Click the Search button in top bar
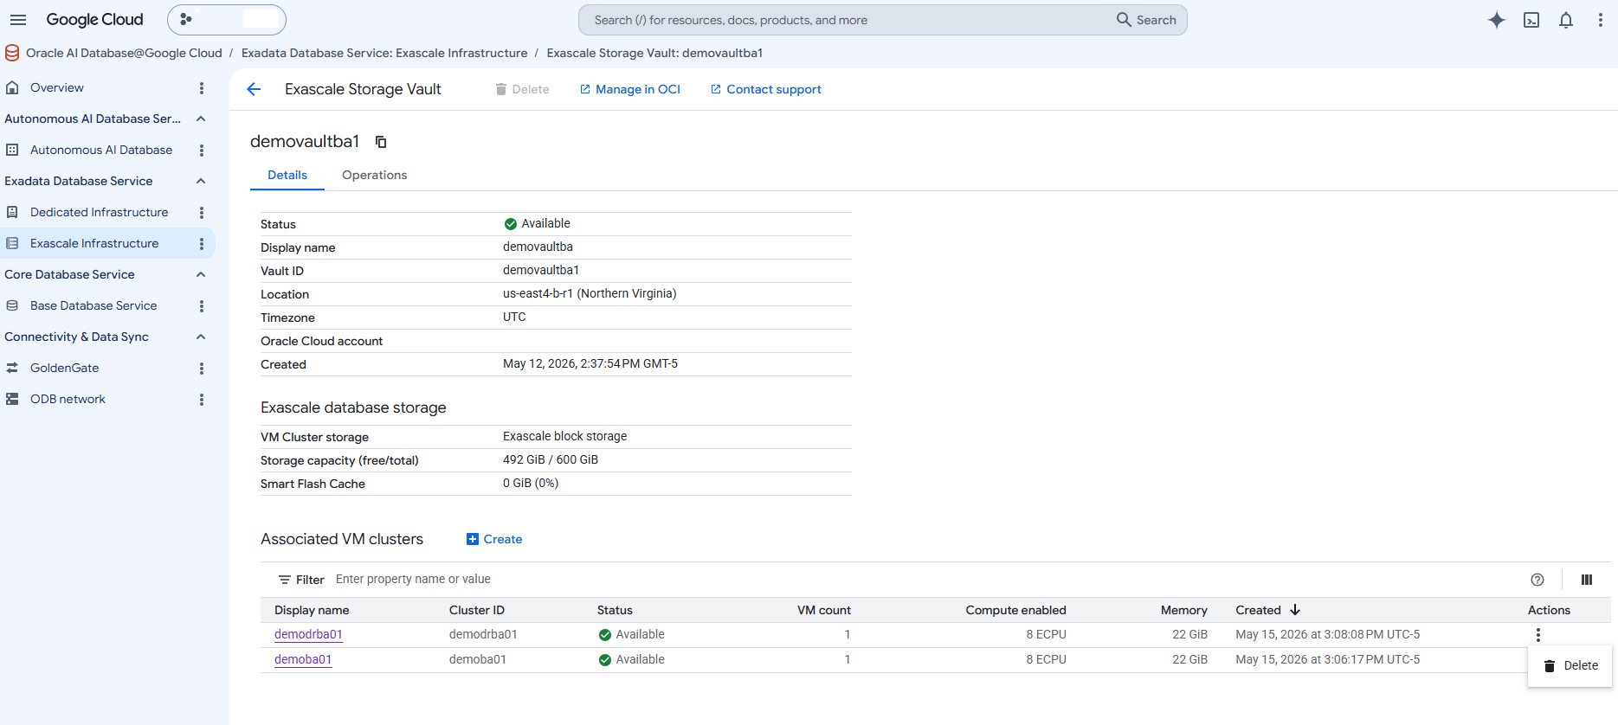This screenshot has width=1618, height=725. pos(1146,20)
